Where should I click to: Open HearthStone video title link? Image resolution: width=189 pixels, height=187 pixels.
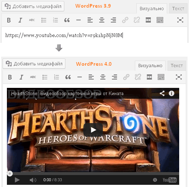(67, 94)
